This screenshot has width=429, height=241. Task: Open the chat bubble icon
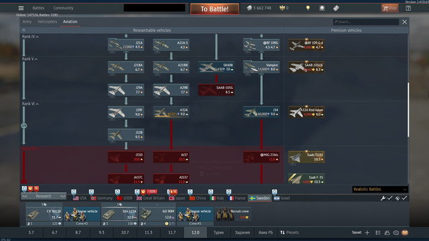(x=396, y=232)
